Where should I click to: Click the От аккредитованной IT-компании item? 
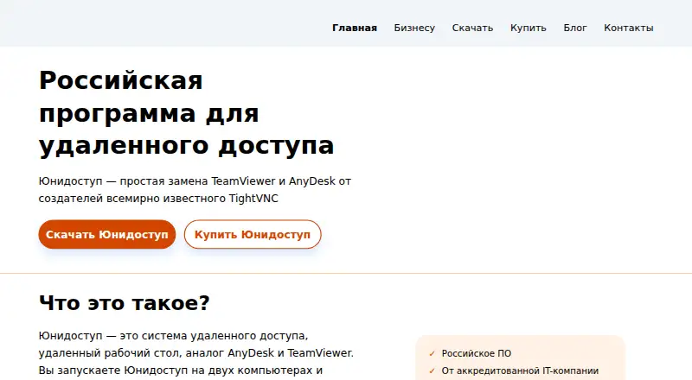[520, 370]
